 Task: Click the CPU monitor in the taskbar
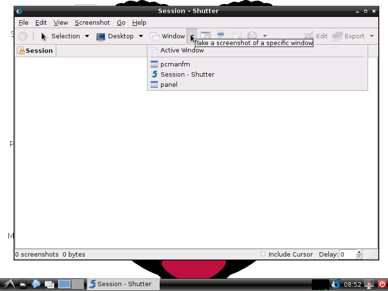(321, 285)
